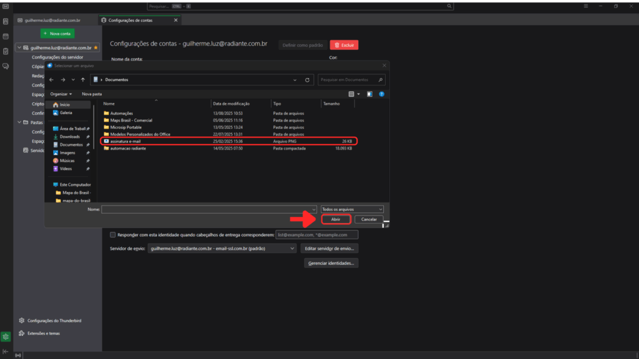Enable 'Responder com esta identidade' checkbox

point(112,235)
